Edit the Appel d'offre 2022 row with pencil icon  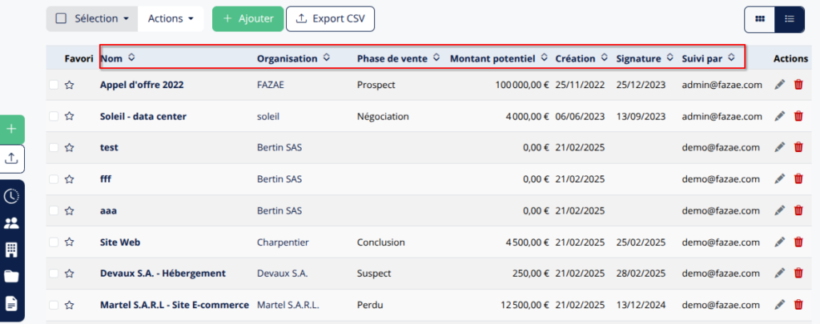pos(780,85)
